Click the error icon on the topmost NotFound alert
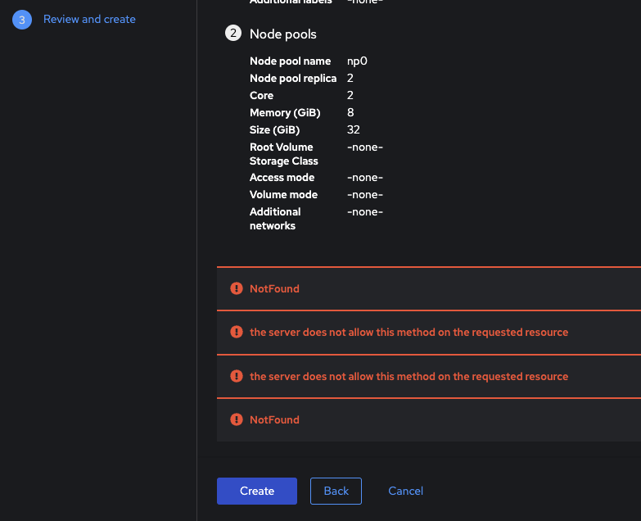641x521 pixels. pos(237,288)
